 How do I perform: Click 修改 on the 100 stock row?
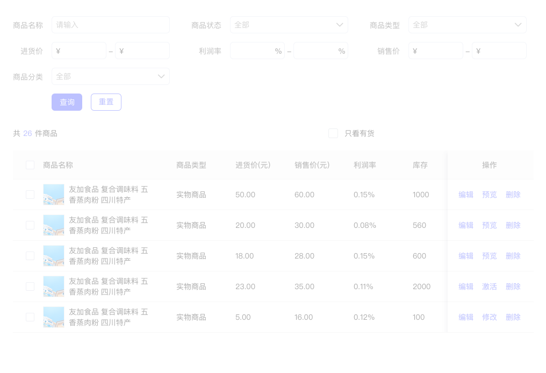click(490, 317)
